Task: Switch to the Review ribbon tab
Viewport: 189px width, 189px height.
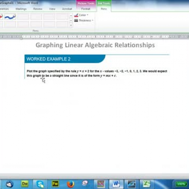Action: click(x=38, y=9)
